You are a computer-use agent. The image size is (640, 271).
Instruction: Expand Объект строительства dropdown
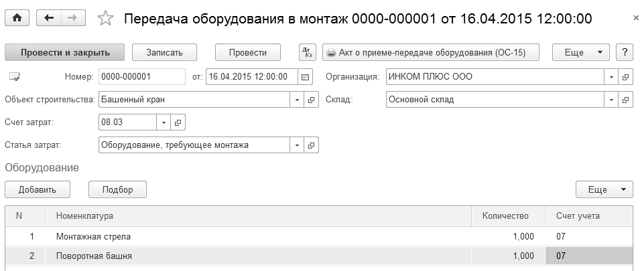click(x=298, y=100)
